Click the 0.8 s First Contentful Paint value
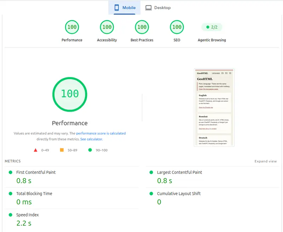Viewport: 283px width, 232px height. click(24, 181)
